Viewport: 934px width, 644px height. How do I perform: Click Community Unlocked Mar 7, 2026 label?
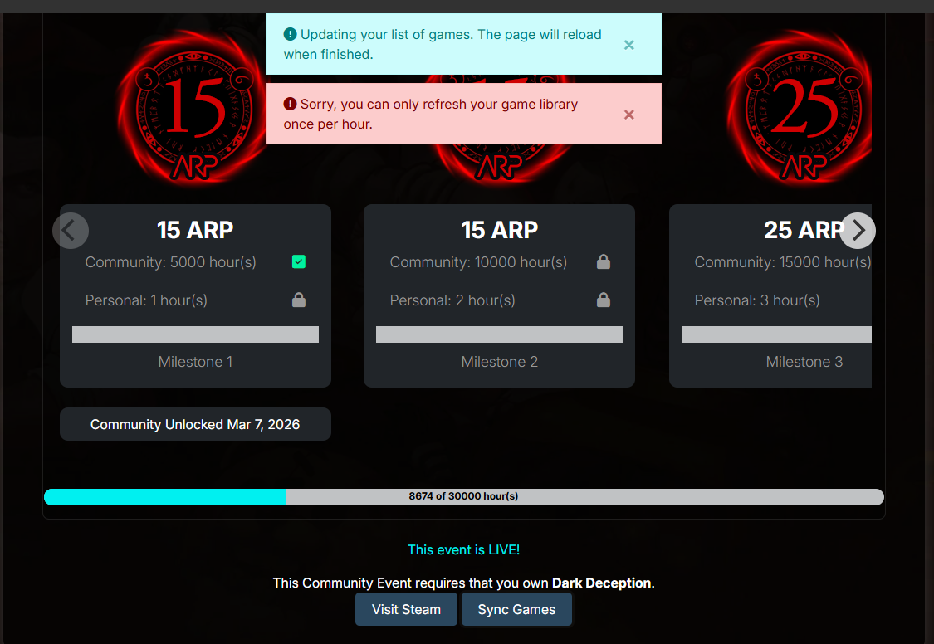195,424
